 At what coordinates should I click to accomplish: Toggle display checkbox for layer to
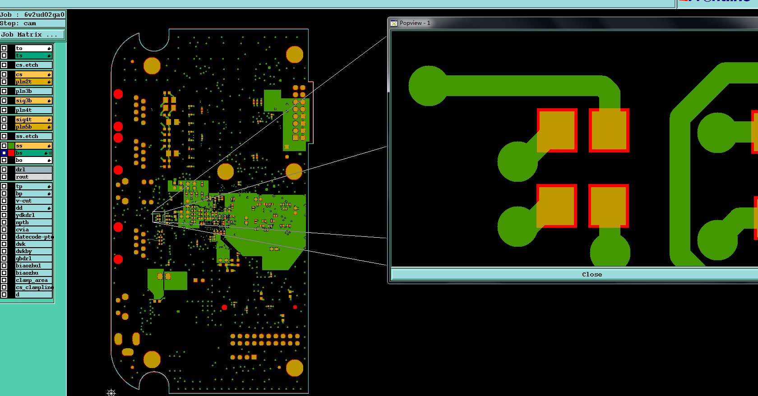(4, 48)
